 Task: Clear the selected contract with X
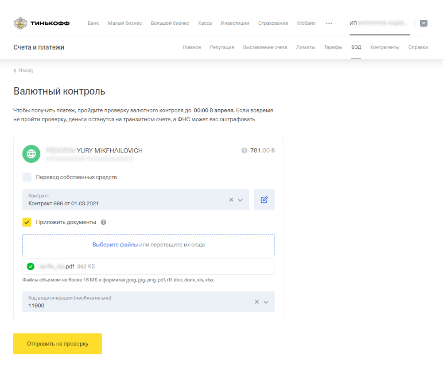pos(231,200)
